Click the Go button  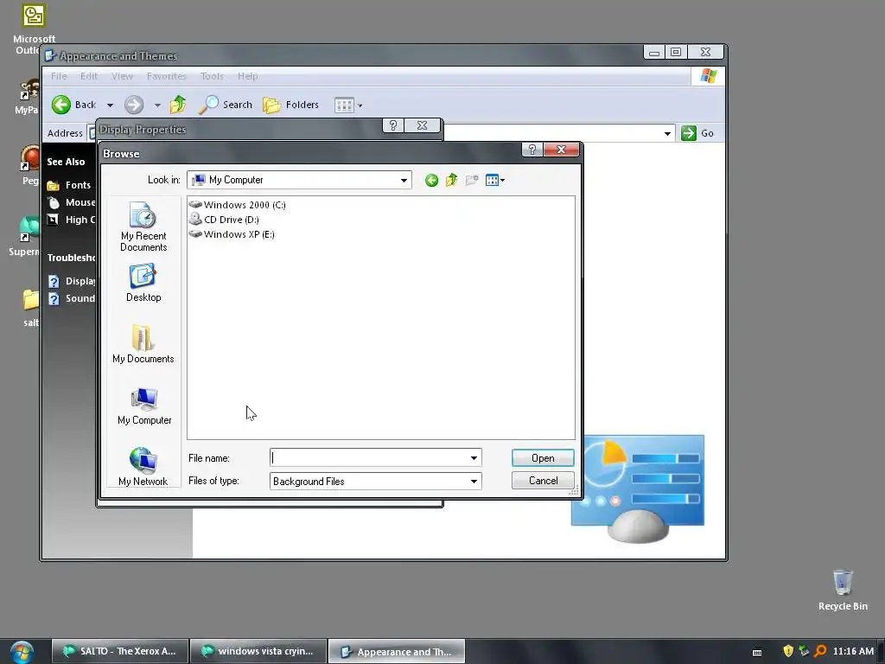tap(697, 133)
